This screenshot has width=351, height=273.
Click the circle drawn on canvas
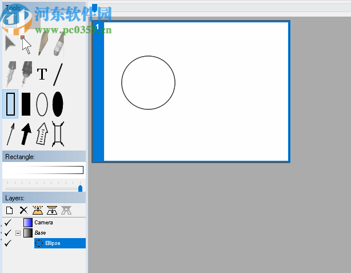(149, 83)
